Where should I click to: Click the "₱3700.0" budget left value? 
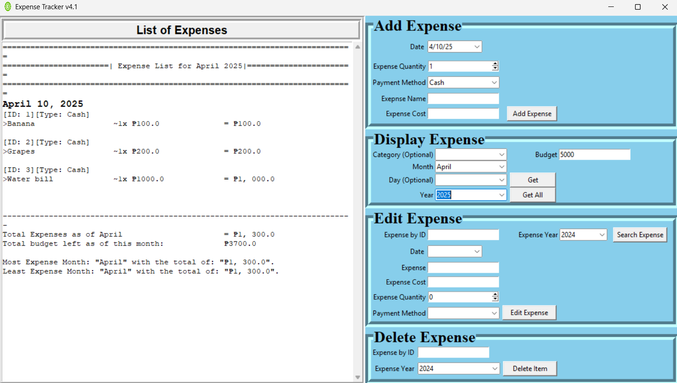240,244
